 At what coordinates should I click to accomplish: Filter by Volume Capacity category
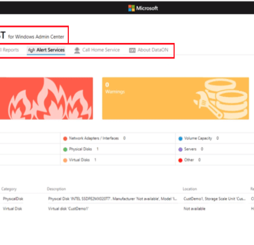[198, 138]
